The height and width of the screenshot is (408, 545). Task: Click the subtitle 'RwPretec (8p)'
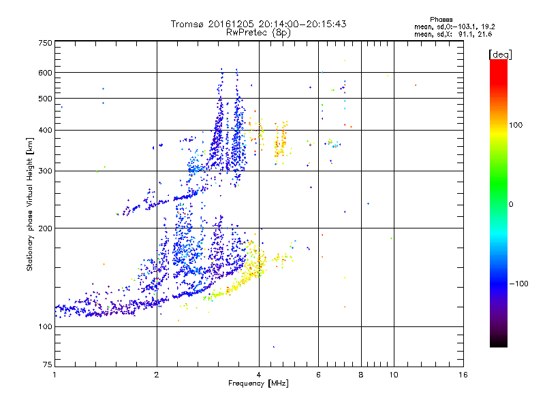tap(258, 33)
